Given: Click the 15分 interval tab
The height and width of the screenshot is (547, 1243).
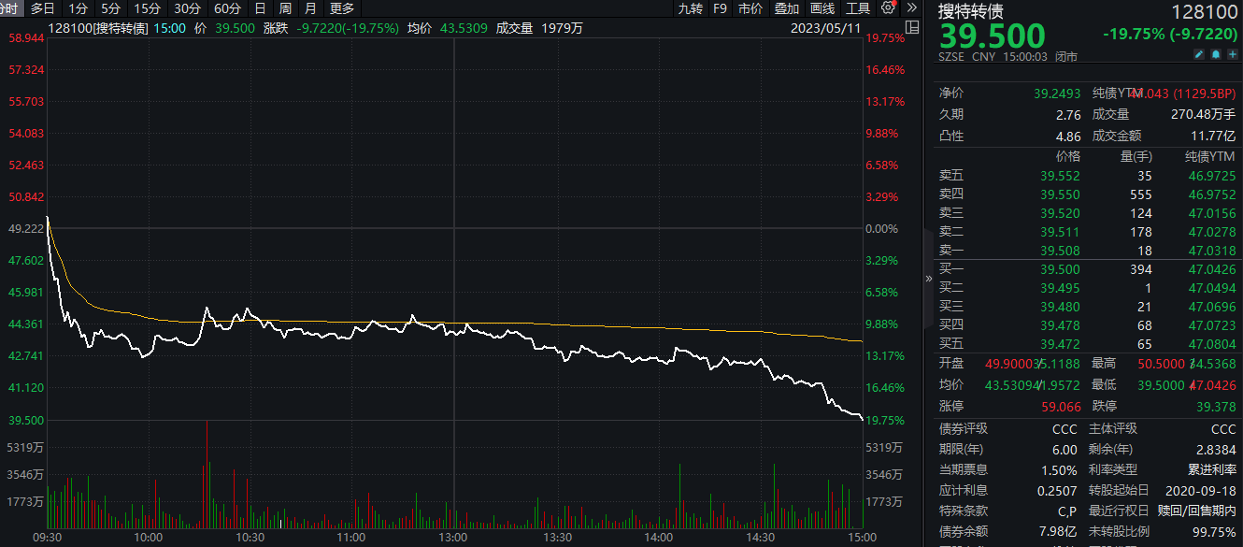Looking at the screenshot, I should click(x=147, y=8).
